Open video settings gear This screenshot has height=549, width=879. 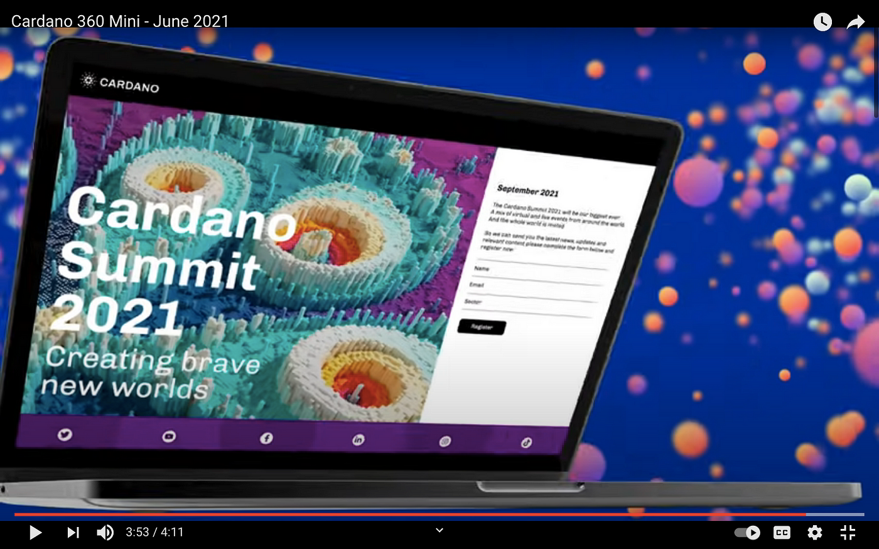click(815, 533)
